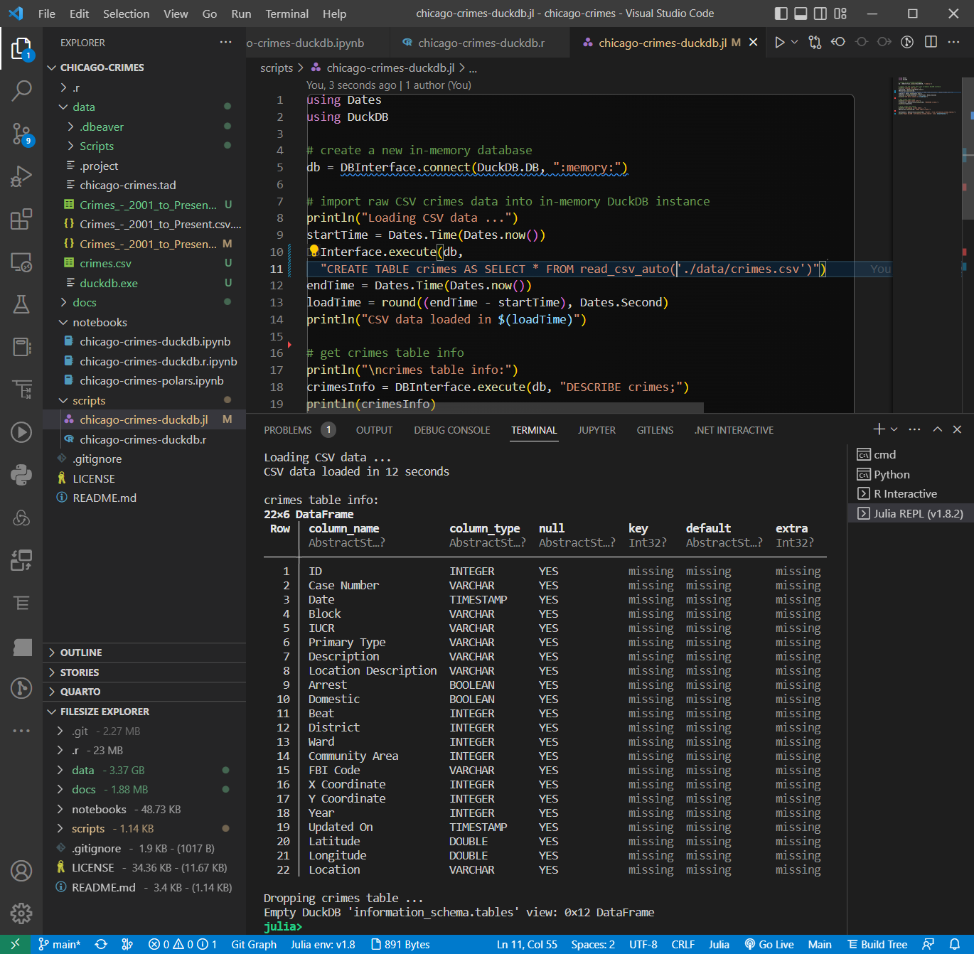
Task: Open the Extensions view
Action: tap(21, 218)
